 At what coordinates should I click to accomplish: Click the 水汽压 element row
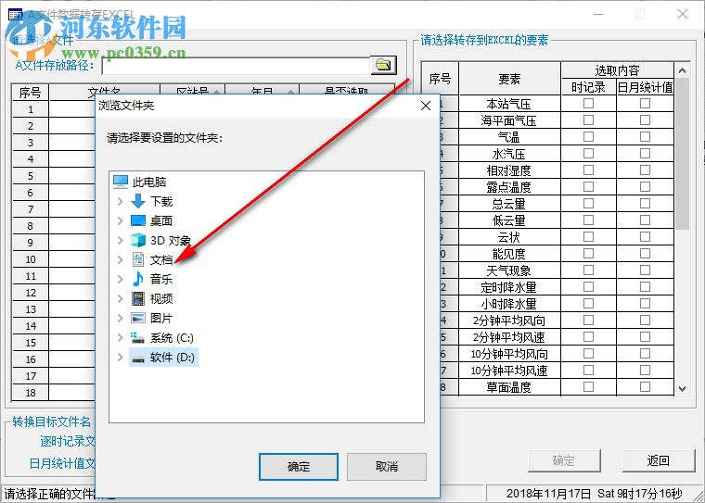click(509, 154)
